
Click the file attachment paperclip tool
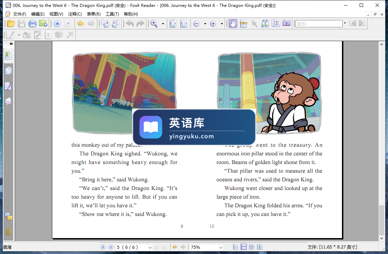pyautogui.click(x=27, y=35)
